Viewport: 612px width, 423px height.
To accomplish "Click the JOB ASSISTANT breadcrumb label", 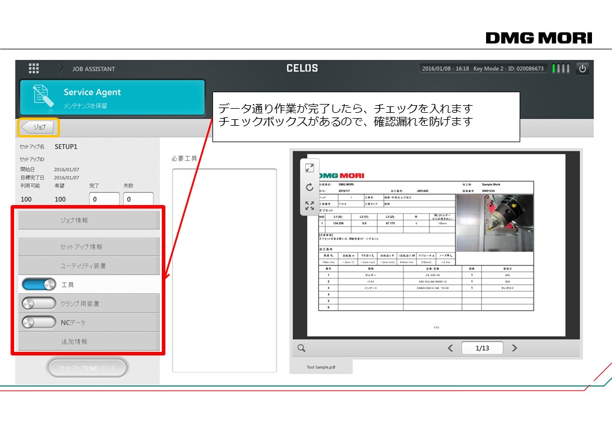I will click(x=94, y=69).
